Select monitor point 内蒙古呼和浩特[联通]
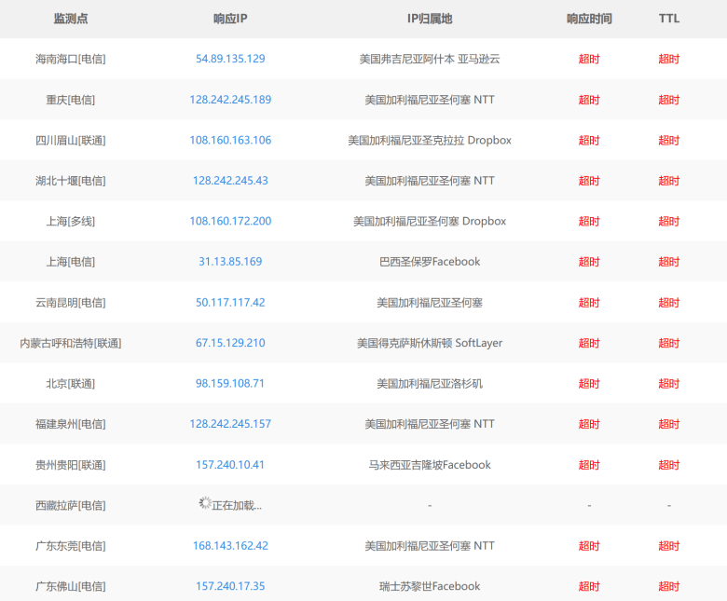The width and height of the screenshot is (727, 601). click(71, 343)
